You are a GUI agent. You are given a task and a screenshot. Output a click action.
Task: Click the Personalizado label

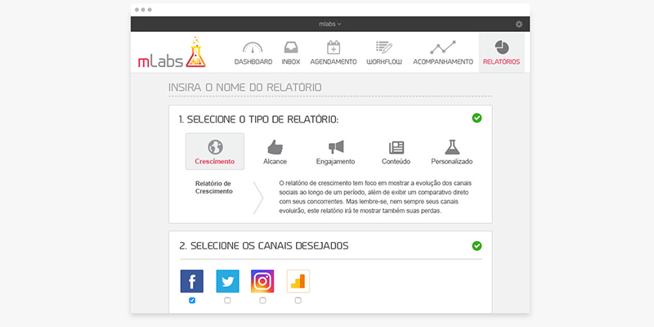point(452,161)
